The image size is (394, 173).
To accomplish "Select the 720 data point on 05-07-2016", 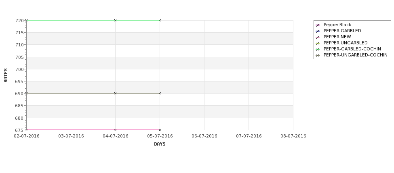I will click(x=160, y=20).
